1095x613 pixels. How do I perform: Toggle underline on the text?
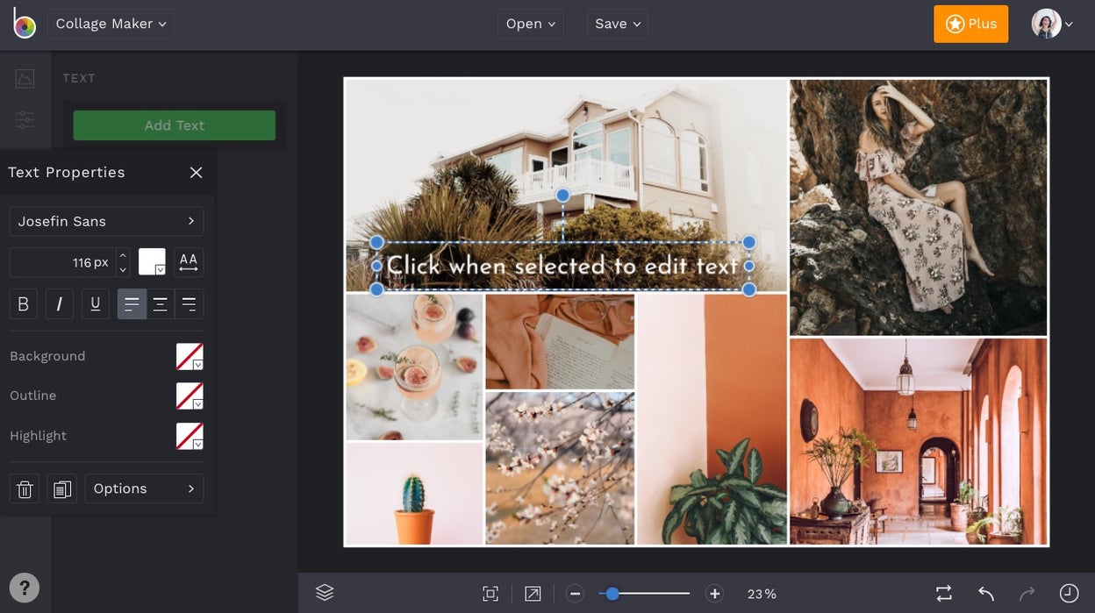95,303
